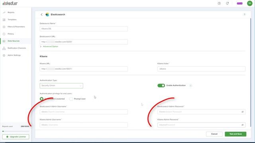Click the help icon at panel top right

tap(244, 14)
